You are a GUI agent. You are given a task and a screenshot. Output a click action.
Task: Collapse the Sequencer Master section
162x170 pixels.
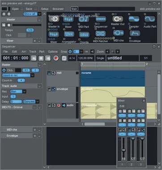[39, 65]
